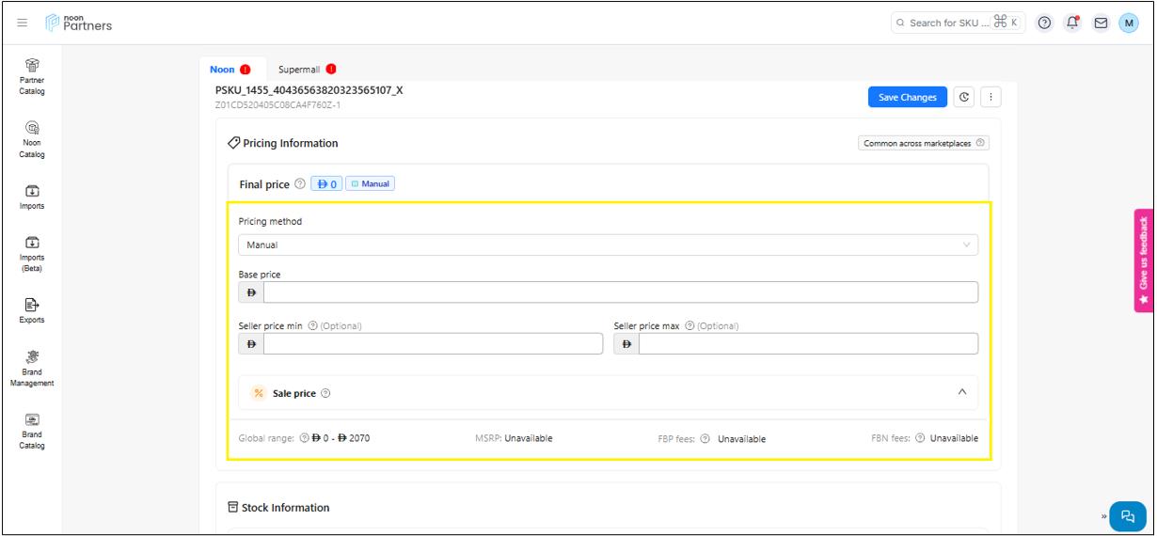Click the Give us feedback button

pyautogui.click(x=1144, y=260)
